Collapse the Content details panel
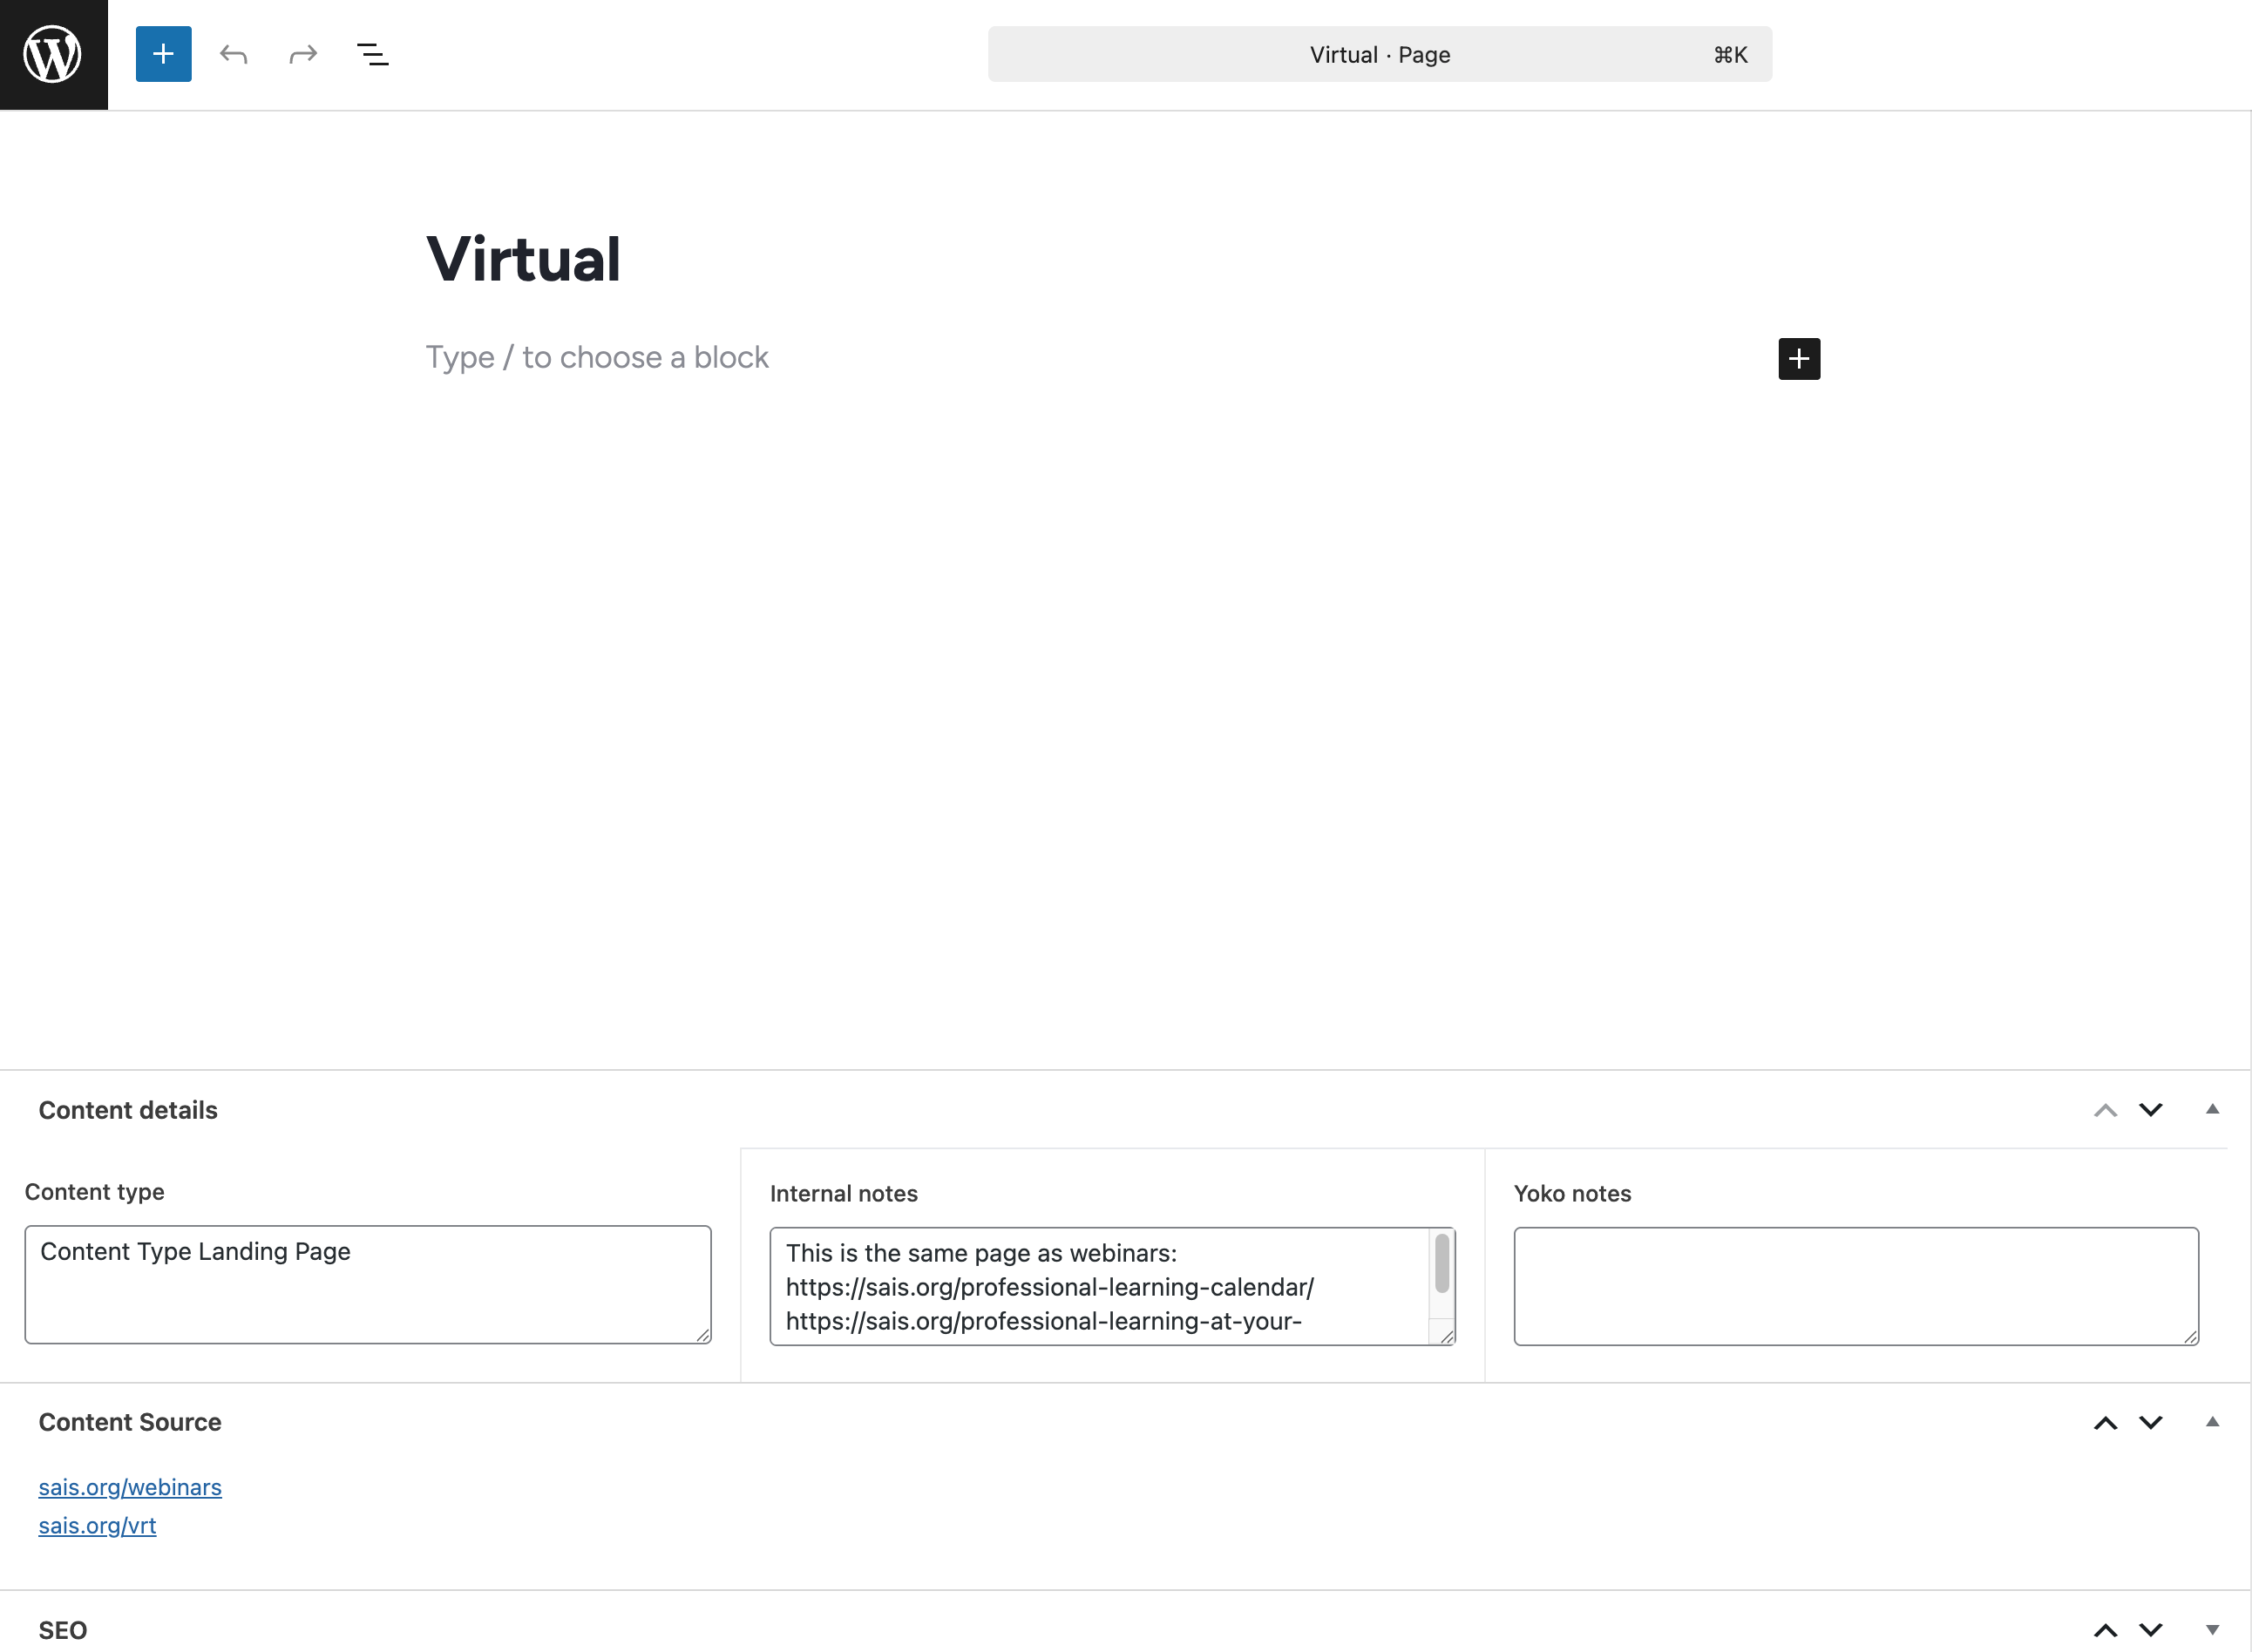Image resolution: width=2252 pixels, height=1652 pixels. click(2212, 1109)
